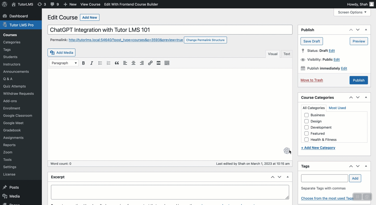Check the Business category
376x205 pixels.
(306, 115)
